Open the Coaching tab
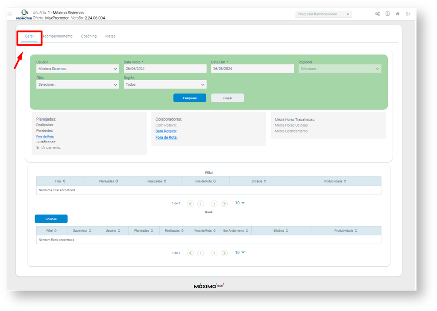 [89, 36]
